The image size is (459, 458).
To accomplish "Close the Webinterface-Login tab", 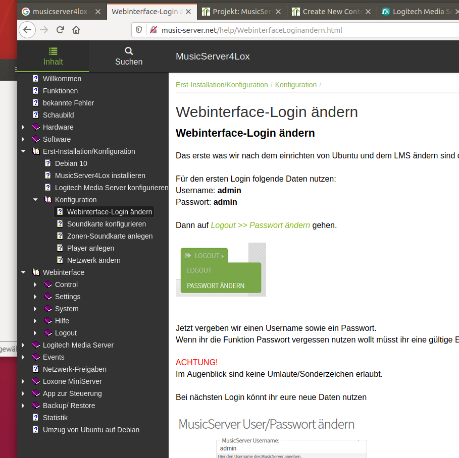I will coord(188,12).
